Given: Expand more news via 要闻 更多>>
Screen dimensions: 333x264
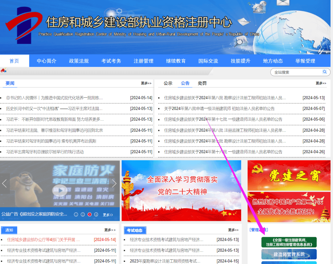Looking at the screenshot, I should point(146,83).
